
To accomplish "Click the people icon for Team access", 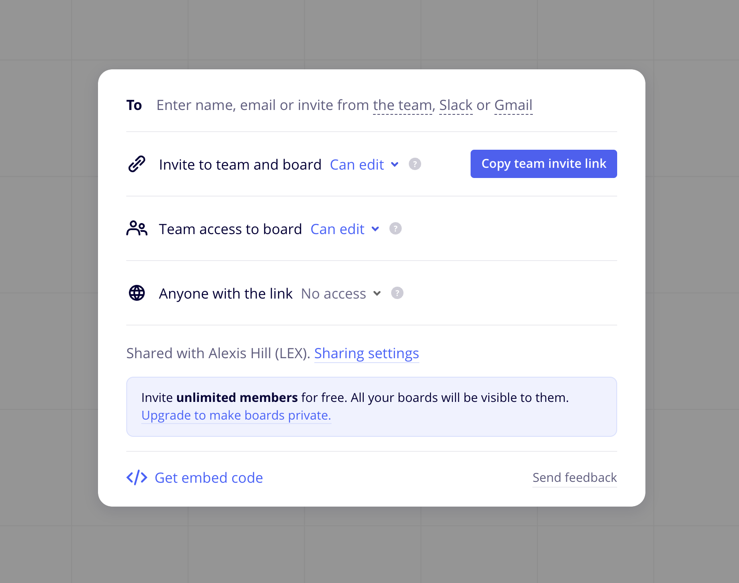I will [x=137, y=228].
